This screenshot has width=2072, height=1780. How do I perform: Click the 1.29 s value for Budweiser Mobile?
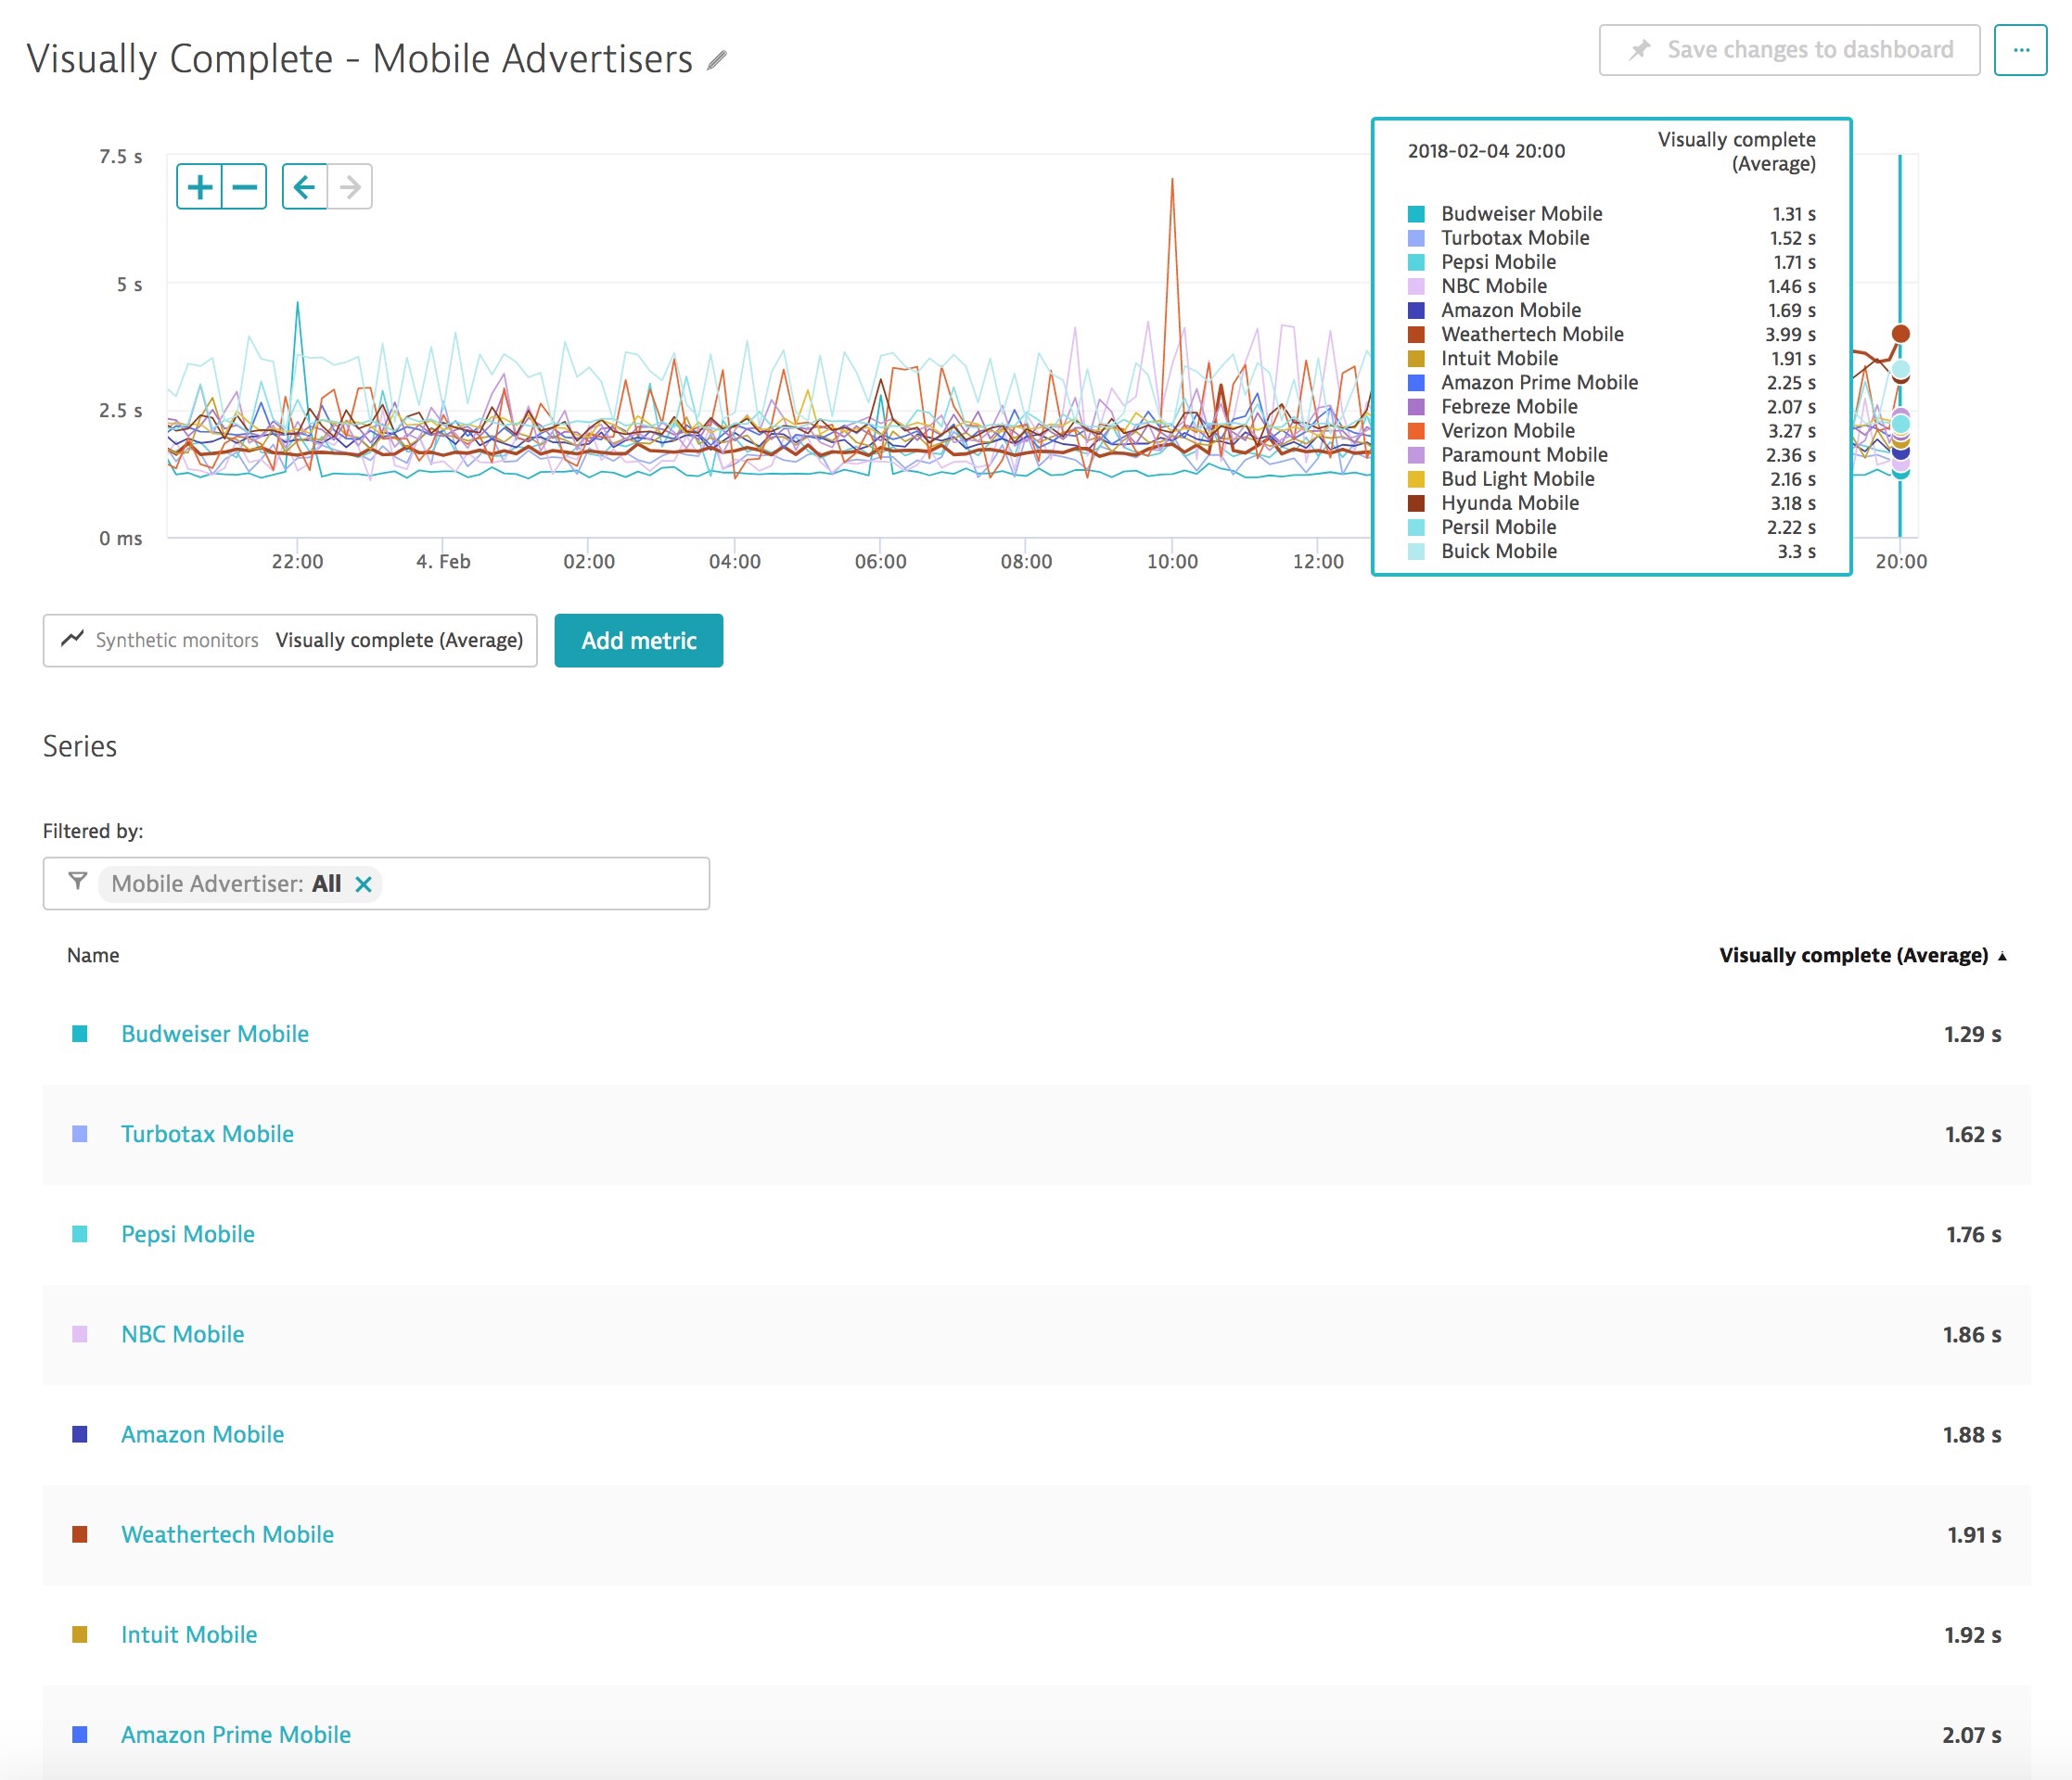pyautogui.click(x=1972, y=1034)
